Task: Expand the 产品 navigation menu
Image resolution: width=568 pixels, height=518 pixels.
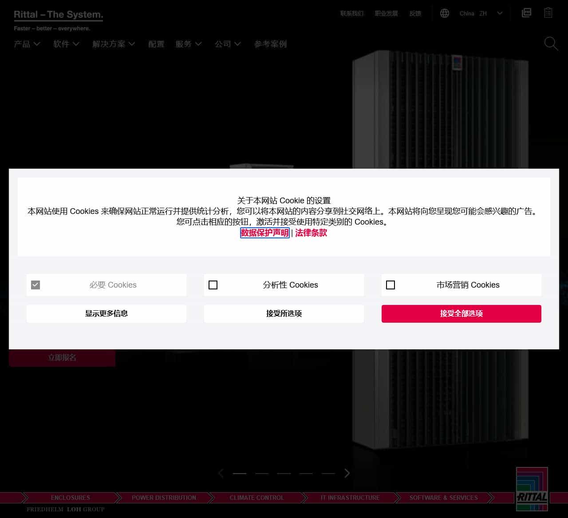Action: click(27, 44)
